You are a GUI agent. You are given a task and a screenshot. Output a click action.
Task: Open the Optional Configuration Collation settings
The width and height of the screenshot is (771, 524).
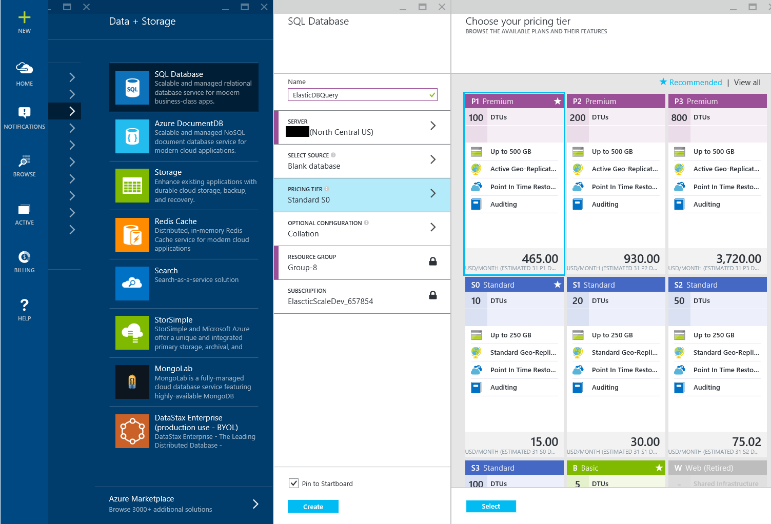[x=362, y=229]
